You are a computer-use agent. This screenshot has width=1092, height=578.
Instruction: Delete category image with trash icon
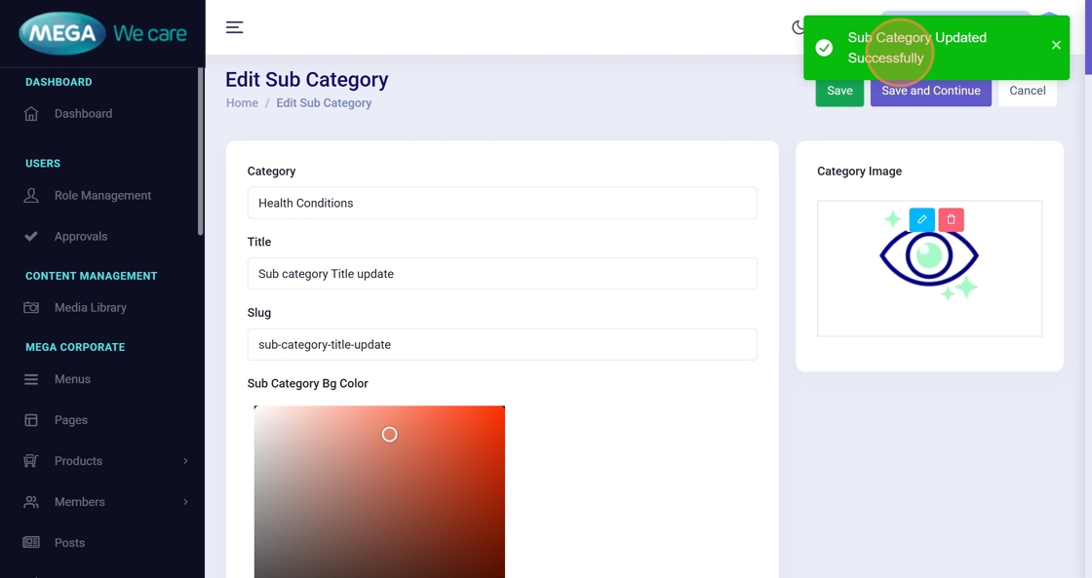[x=952, y=219]
